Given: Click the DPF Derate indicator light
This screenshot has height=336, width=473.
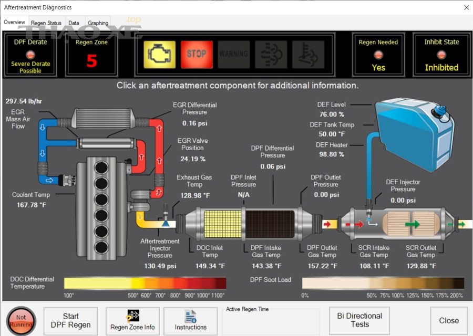Looking at the screenshot, I should tap(30, 55).
